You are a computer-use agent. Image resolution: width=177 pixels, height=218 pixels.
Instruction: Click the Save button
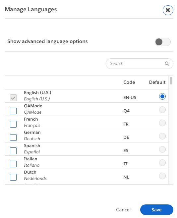coord(157,210)
